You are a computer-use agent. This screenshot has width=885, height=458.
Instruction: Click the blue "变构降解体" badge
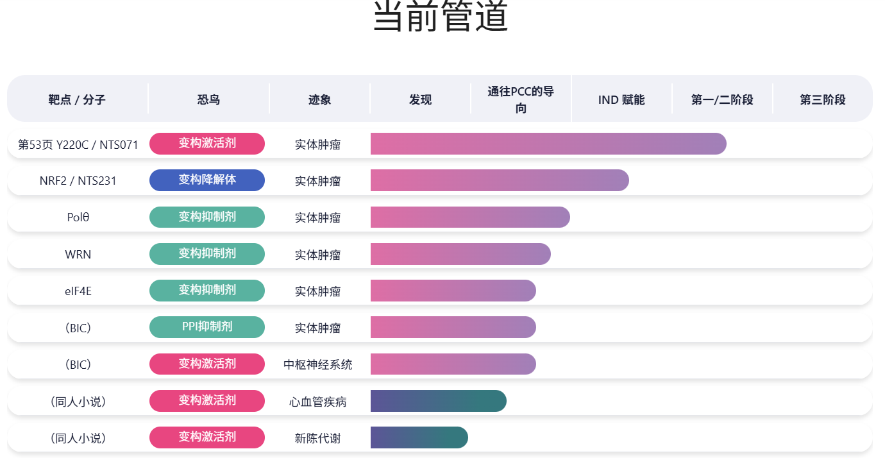(207, 180)
